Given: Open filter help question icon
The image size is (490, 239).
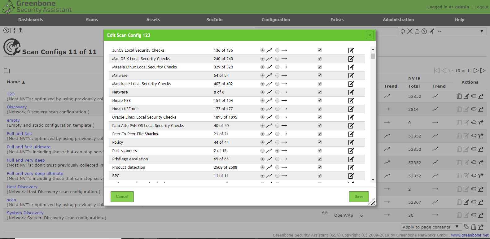Looking at the screenshot, I should 424,31.
